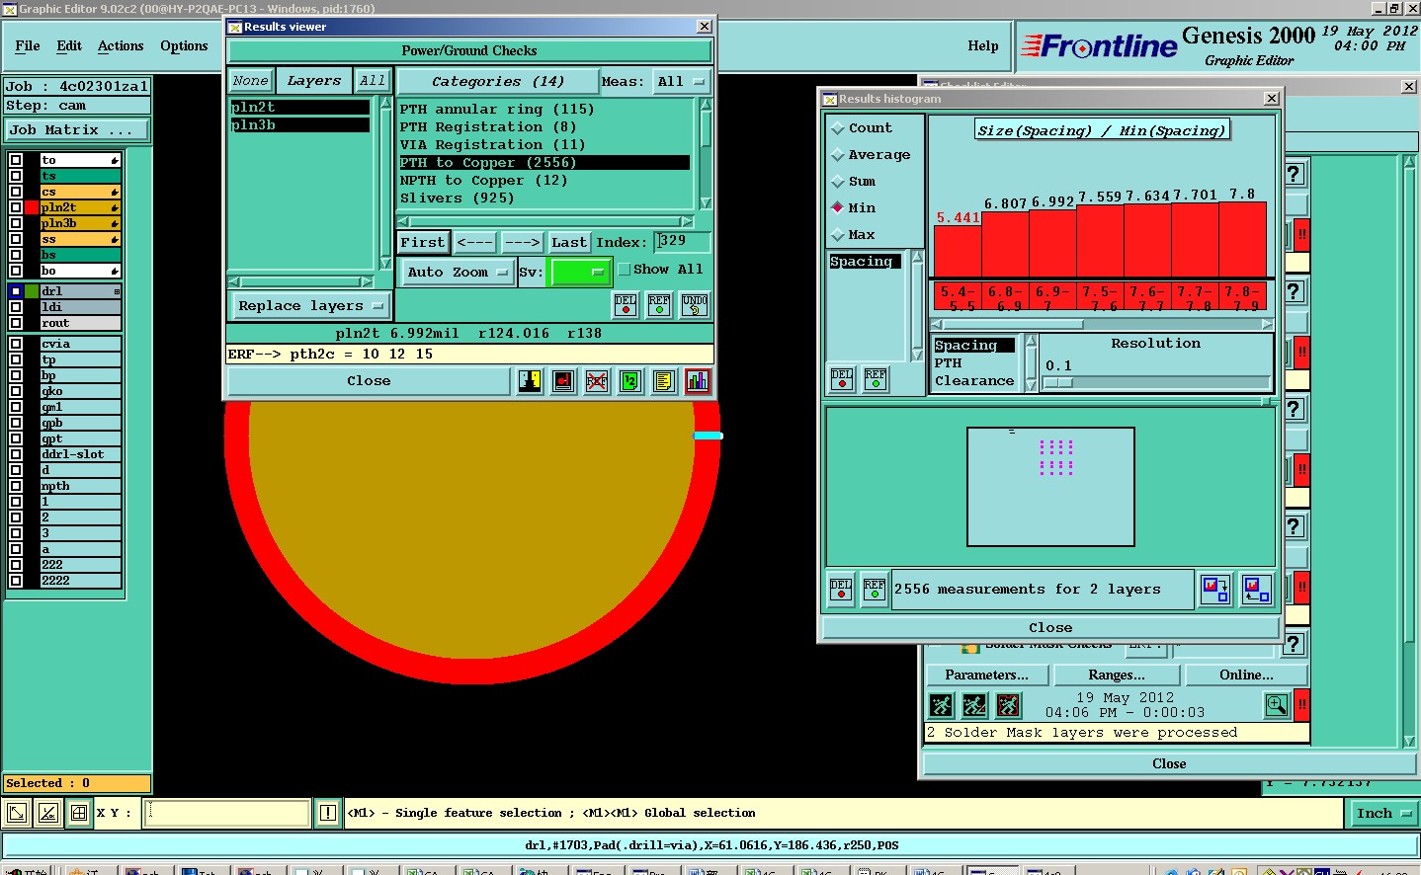Click REF icon under histogram Spacing list
This screenshot has width=1421, height=875.
coord(876,379)
